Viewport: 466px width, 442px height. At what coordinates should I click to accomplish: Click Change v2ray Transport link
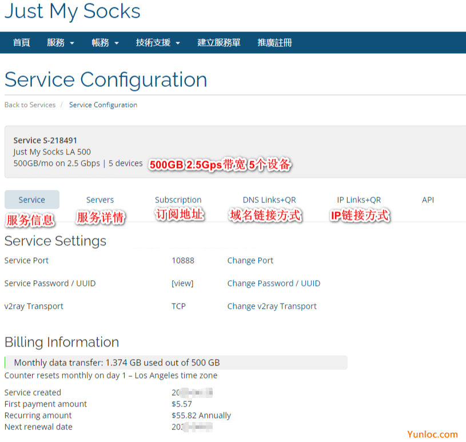pos(272,306)
